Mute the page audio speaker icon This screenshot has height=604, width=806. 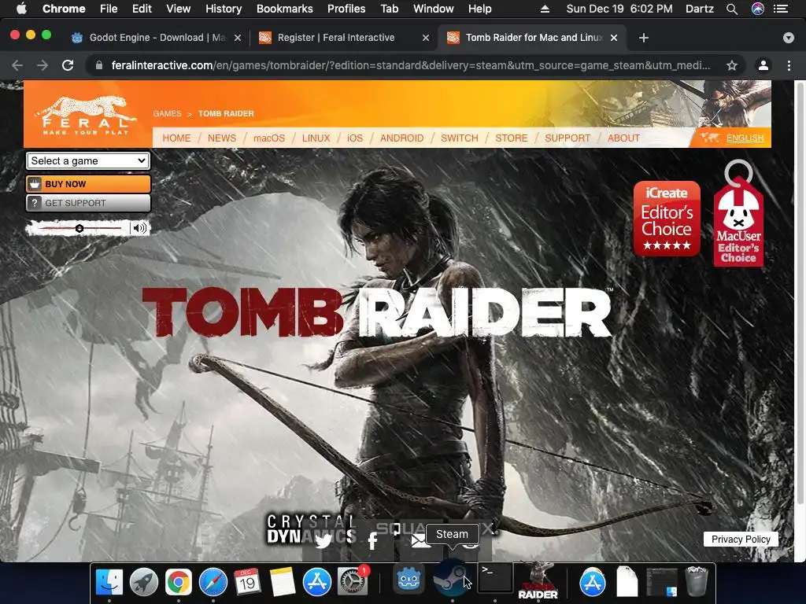point(139,227)
